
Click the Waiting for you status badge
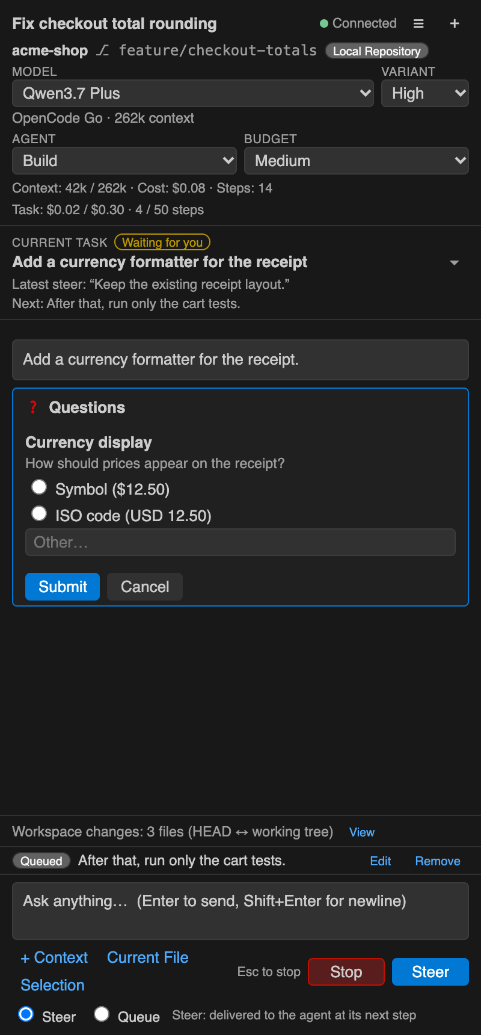click(162, 243)
